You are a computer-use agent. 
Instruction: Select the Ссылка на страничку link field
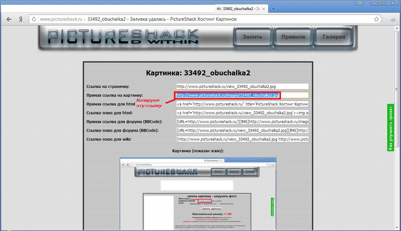click(242, 86)
